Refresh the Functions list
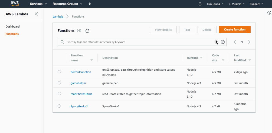Viewport: 272px width, 133px height. pyautogui.click(x=87, y=31)
